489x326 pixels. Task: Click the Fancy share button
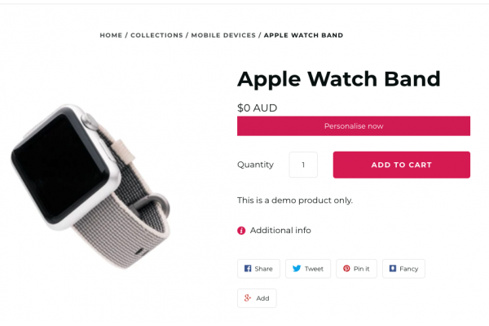click(x=403, y=269)
